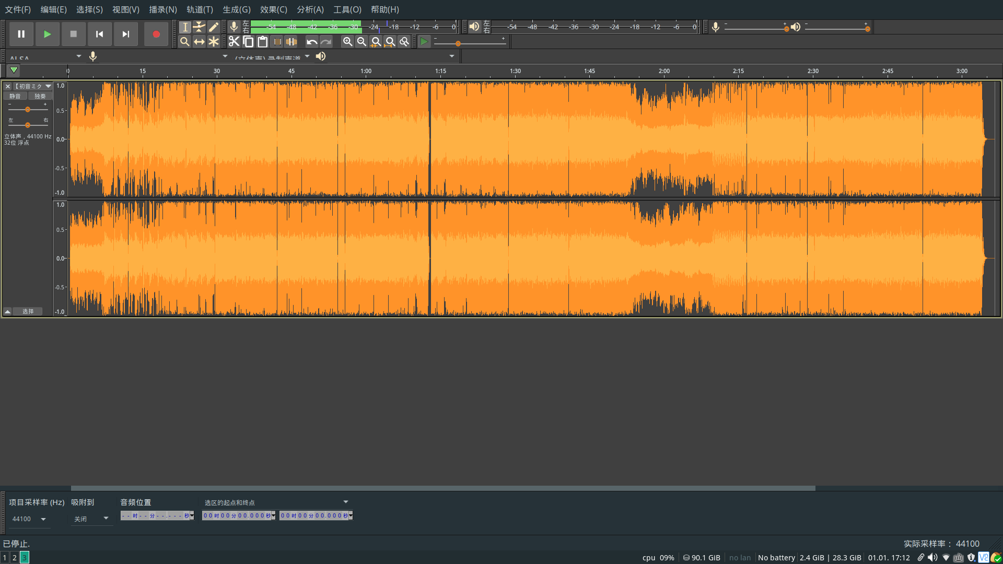Select the Envelope tool
The image size is (1003, 564).
click(199, 27)
